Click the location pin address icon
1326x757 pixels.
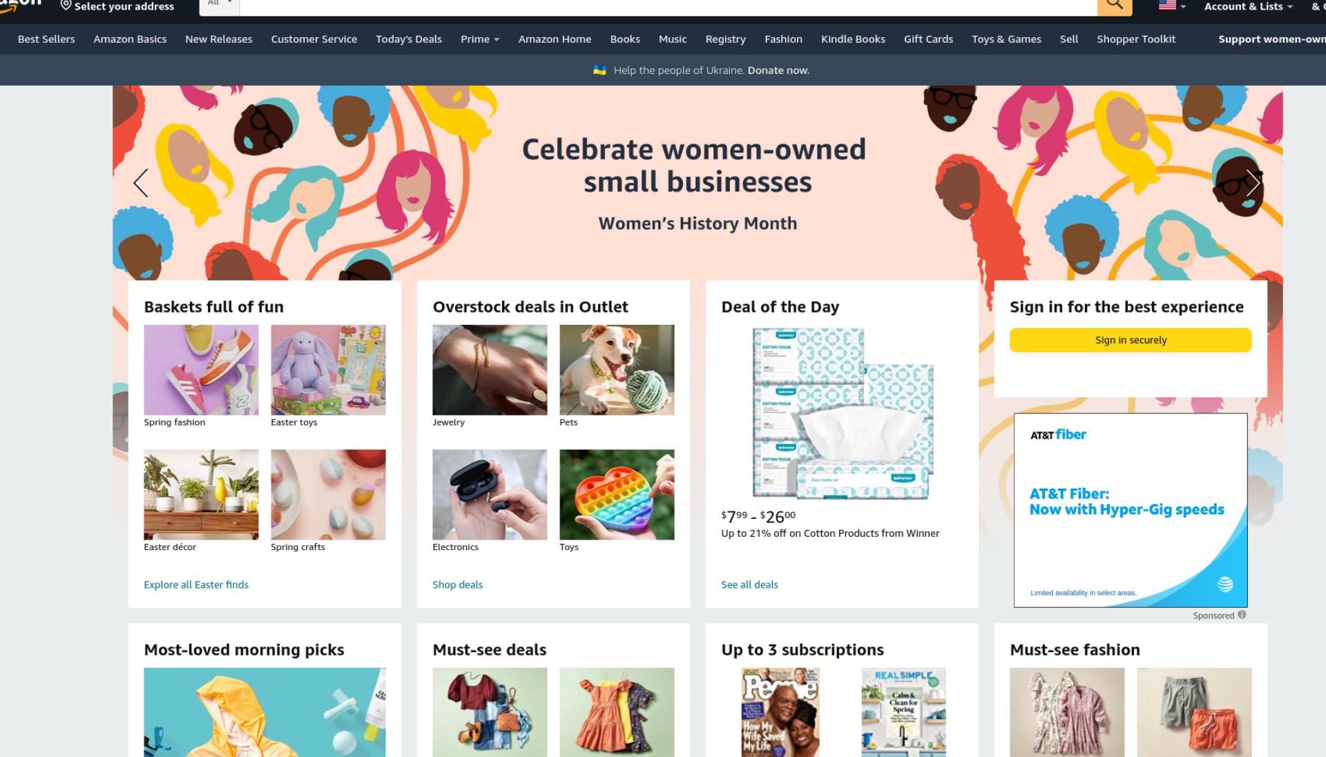point(66,6)
